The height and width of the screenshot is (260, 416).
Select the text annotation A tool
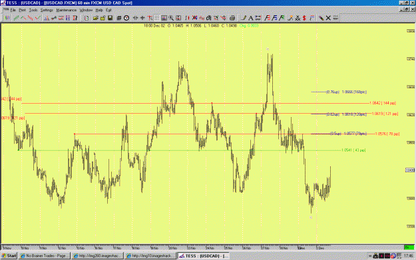[x=250, y=18]
